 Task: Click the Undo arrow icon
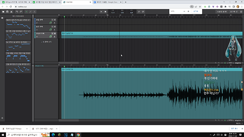[x=17, y=12]
